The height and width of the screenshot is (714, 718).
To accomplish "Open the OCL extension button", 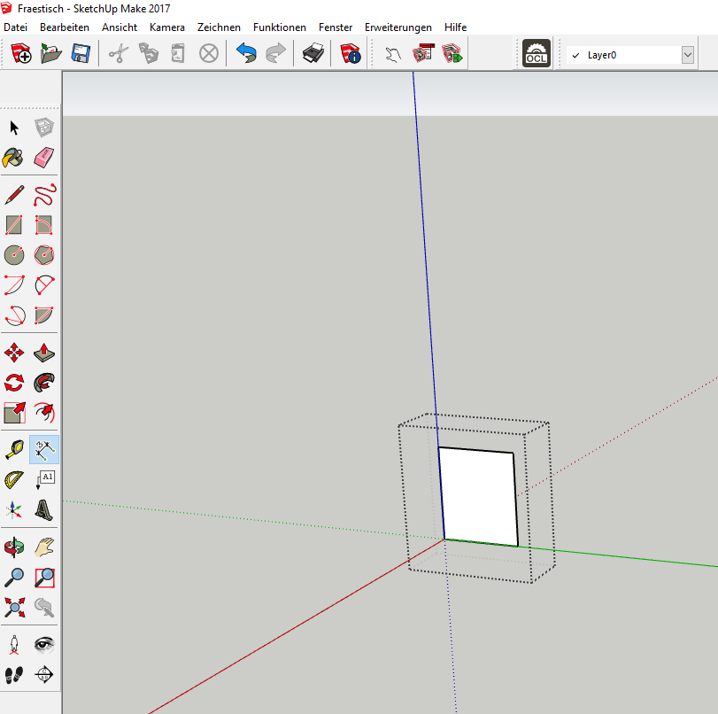I will (536, 54).
